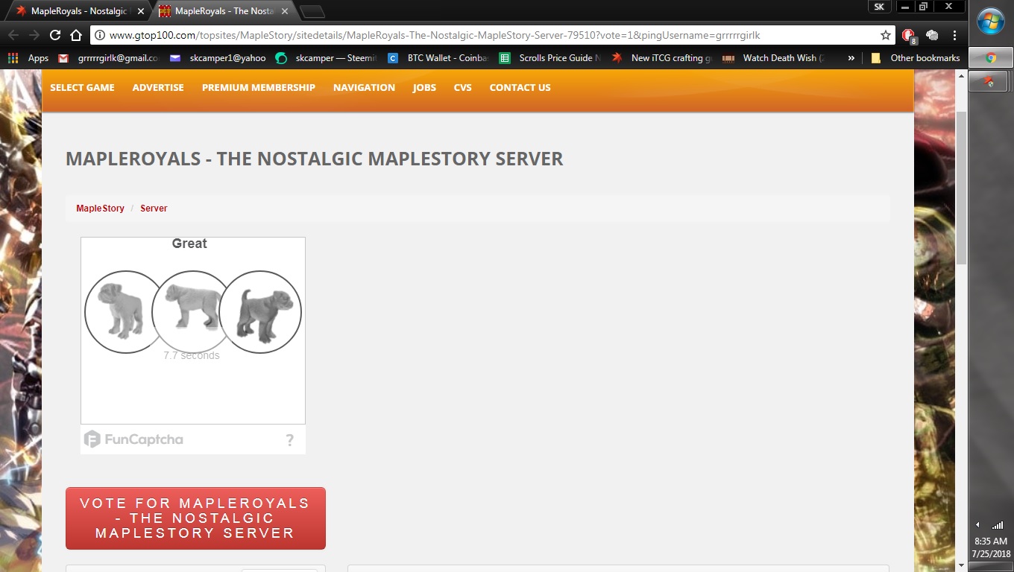Open the Other bookmarks folder
This screenshot has width=1014, height=572.
pyautogui.click(x=916, y=58)
